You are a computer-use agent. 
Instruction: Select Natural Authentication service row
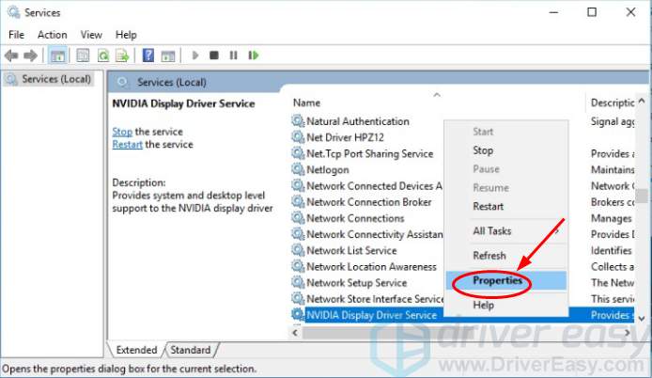point(358,121)
